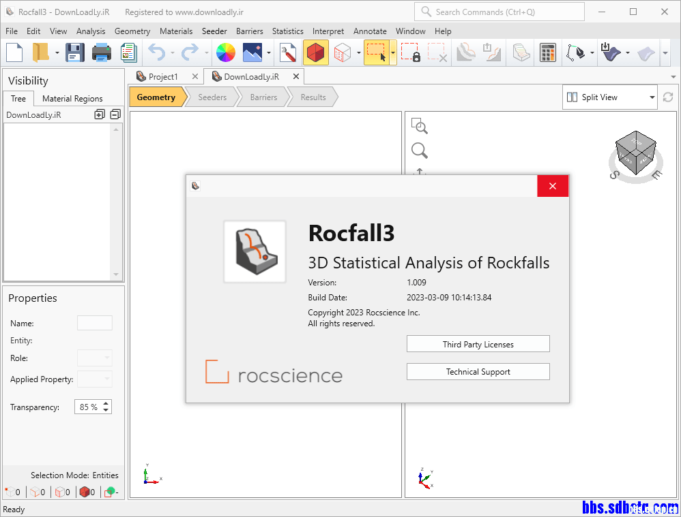The height and width of the screenshot is (517, 681).
Task: Open the color wheel display options icon
Action: tap(225, 52)
